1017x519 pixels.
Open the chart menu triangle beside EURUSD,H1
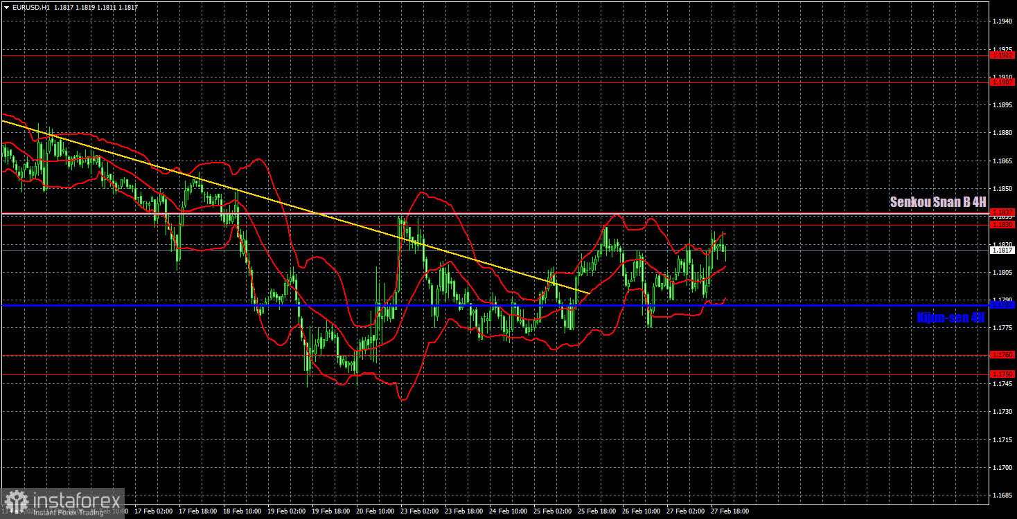click(x=6, y=7)
